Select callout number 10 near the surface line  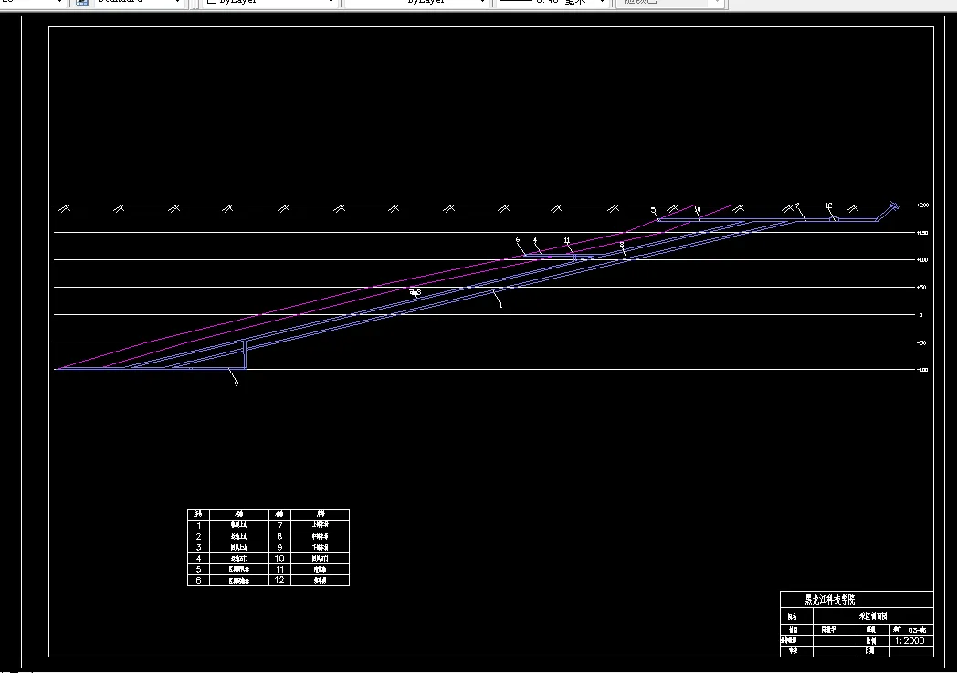point(698,209)
